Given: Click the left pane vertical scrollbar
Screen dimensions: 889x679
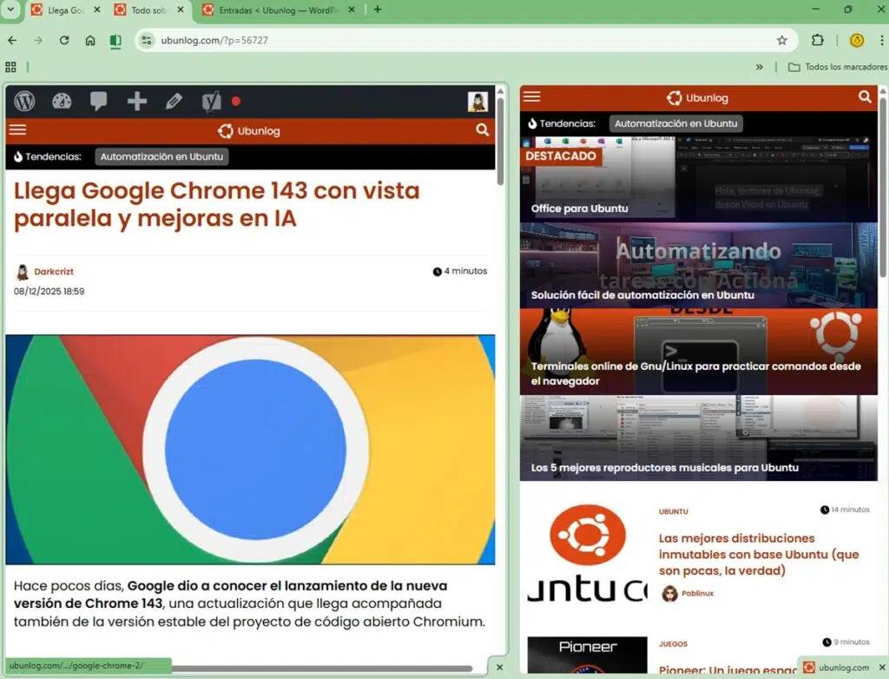Looking at the screenshot, I should pos(500,142).
